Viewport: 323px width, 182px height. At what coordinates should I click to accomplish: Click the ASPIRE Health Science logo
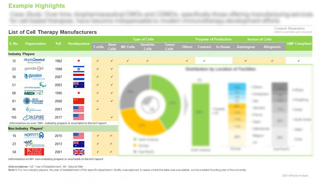tap(34, 117)
